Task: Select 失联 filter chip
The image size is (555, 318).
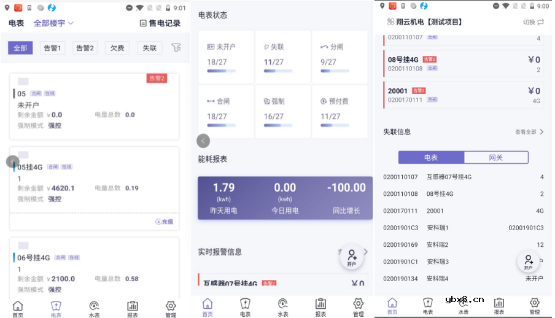Action: pyautogui.click(x=150, y=48)
